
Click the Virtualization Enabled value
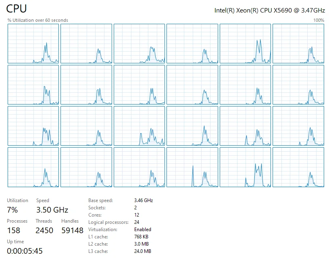(143, 230)
